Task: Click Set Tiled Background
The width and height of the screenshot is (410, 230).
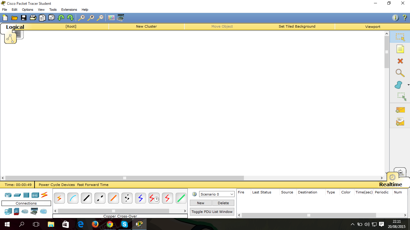Action: 297,26
